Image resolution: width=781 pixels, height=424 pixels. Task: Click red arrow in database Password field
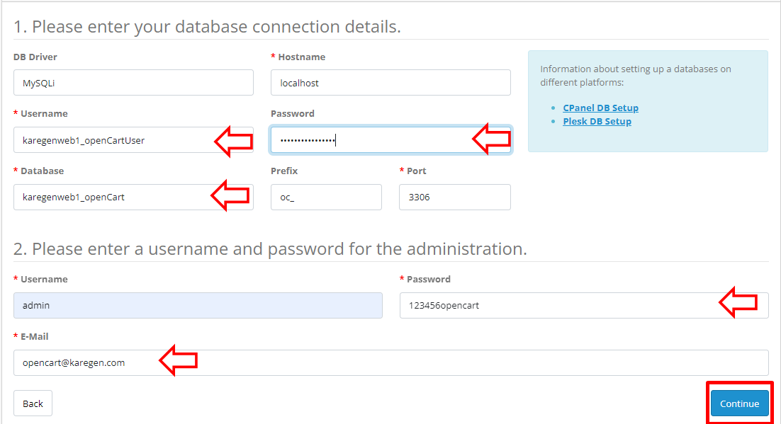click(492, 139)
